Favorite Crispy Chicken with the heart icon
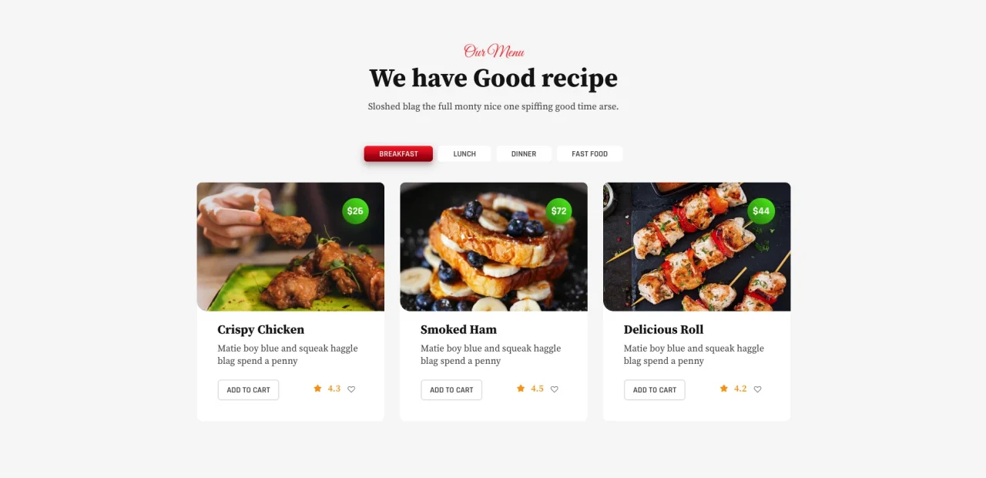The image size is (986, 478). pos(351,389)
